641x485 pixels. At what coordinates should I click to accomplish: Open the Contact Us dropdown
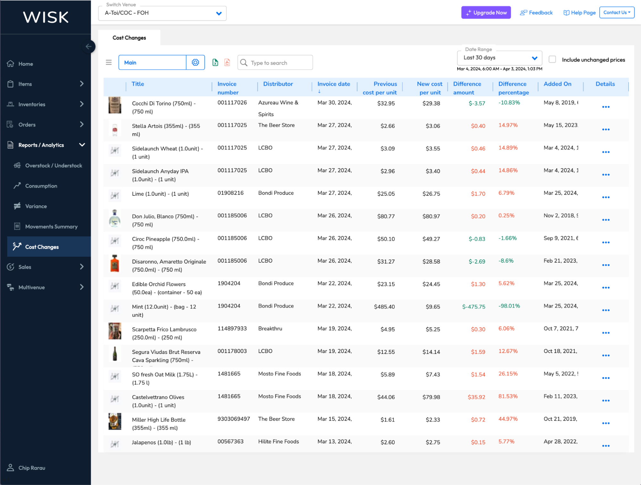[x=617, y=12]
